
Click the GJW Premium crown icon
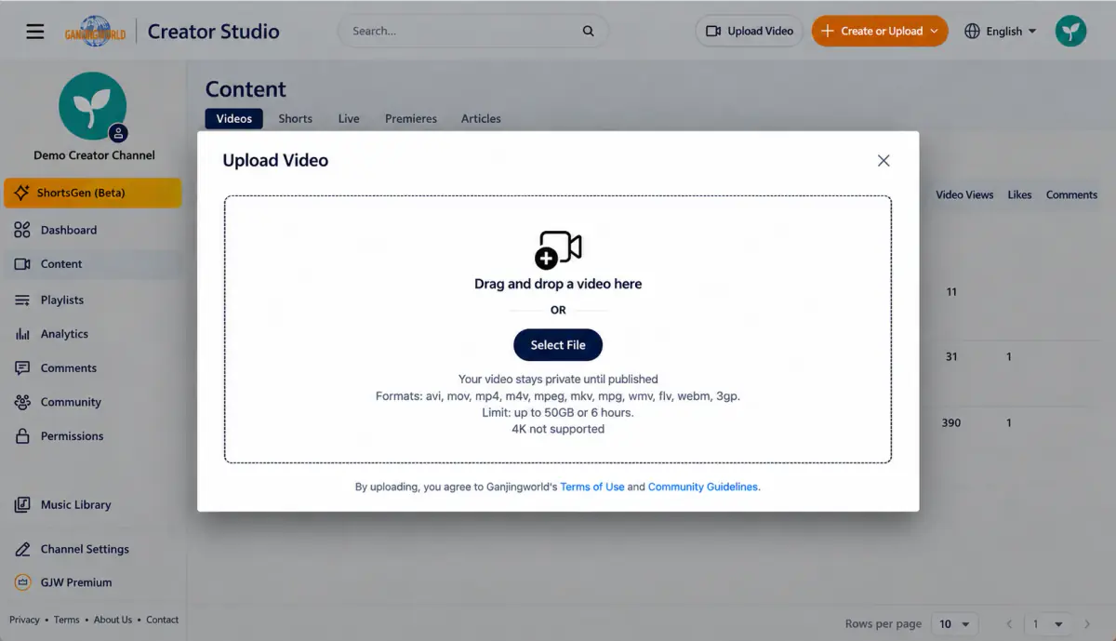click(x=22, y=582)
